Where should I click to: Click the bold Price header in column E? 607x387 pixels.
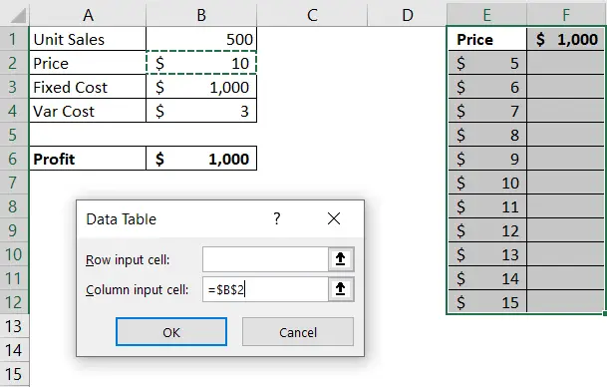[x=487, y=39]
